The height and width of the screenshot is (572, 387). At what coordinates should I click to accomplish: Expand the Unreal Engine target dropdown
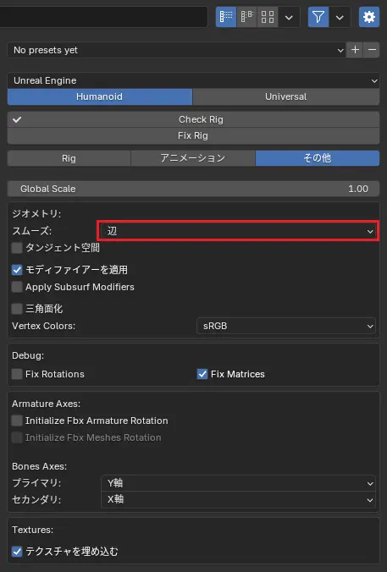tap(193, 80)
